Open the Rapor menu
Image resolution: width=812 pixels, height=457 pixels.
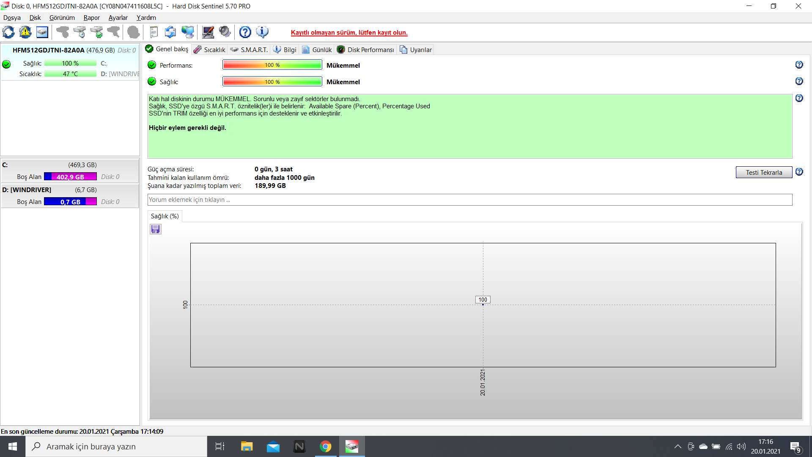coord(91,18)
